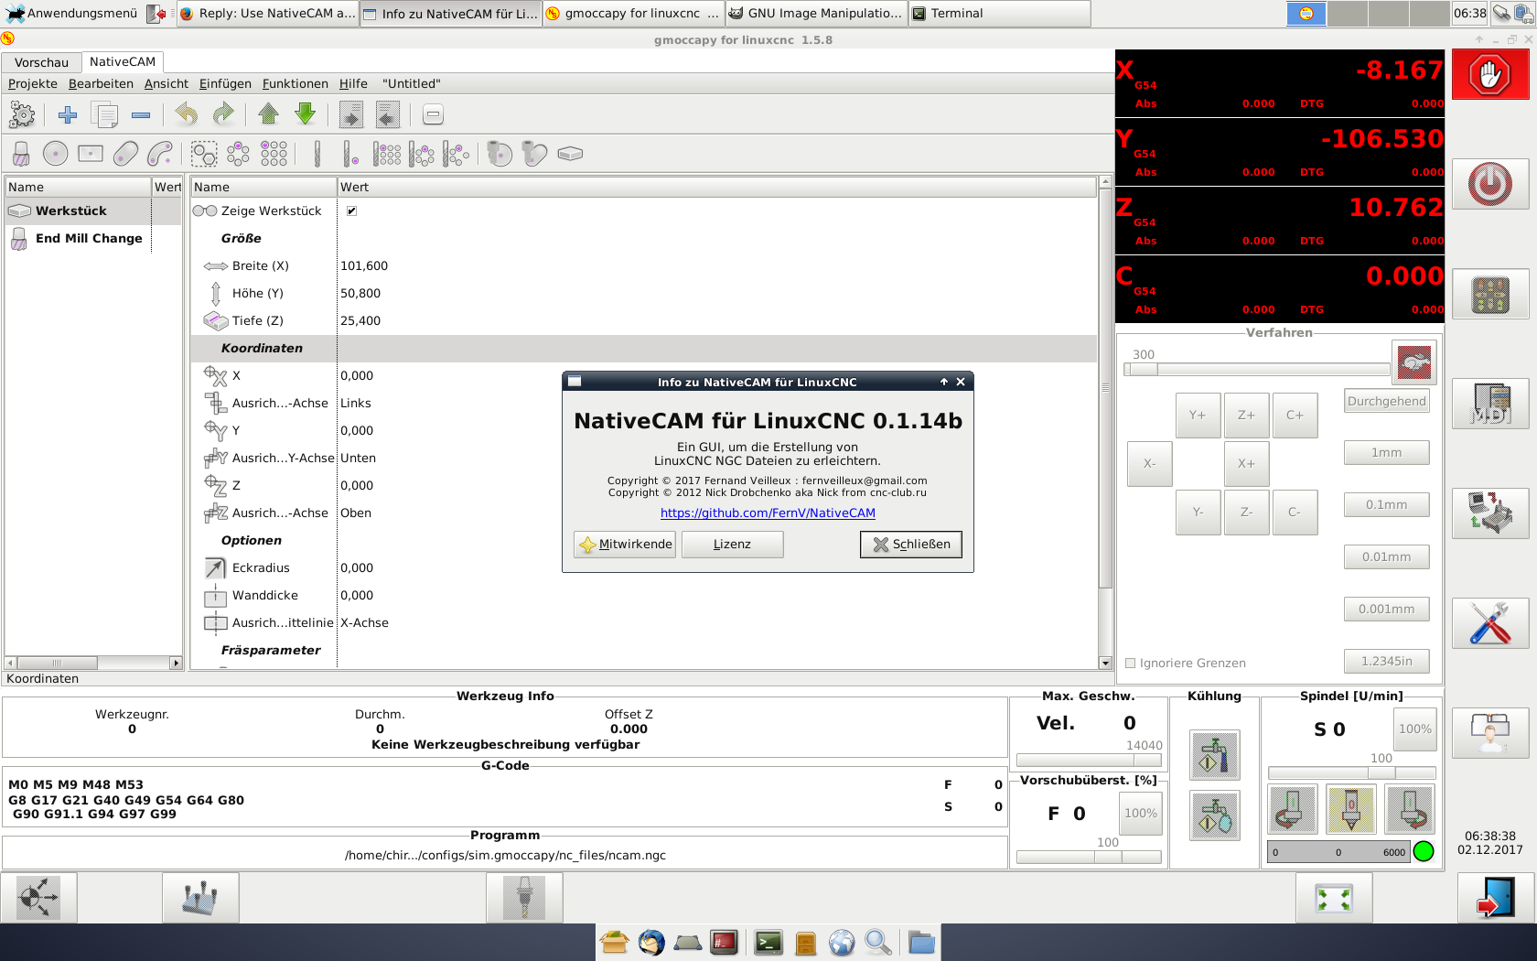Open the github.com/FernV/NativeCAM link

768,513
